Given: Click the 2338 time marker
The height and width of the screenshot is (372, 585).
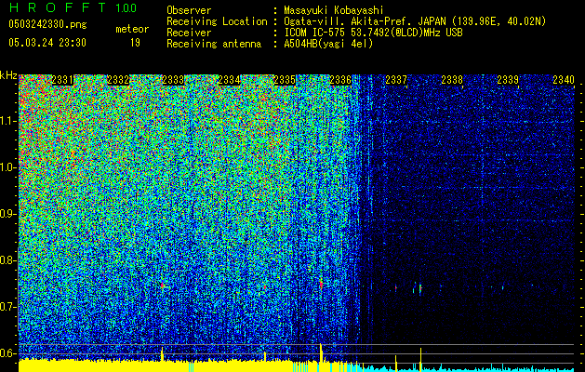Looking at the screenshot, I should pyautogui.click(x=452, y=80).
